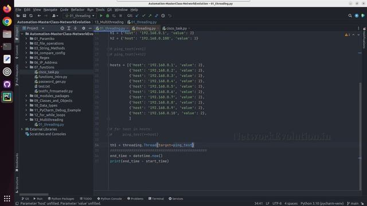Open GitHub Desktop from the dock
This screenshot has width=367, height=206.
tap(7, 84)
